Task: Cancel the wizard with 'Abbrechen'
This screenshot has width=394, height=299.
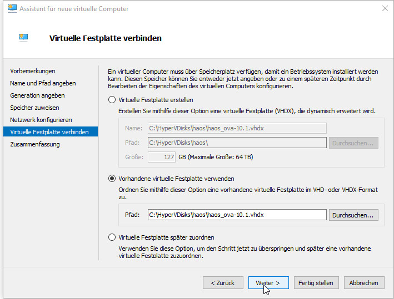Action: 364,283
